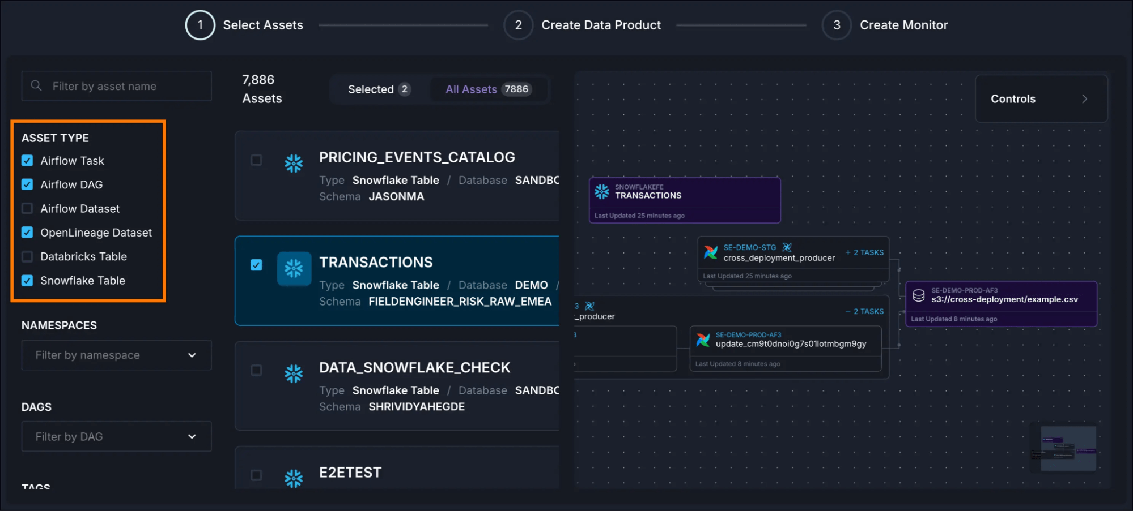Expand the + 2 TASKS link
The image size is (1133, 511).
pyautogui.click(x=864, y=252)
